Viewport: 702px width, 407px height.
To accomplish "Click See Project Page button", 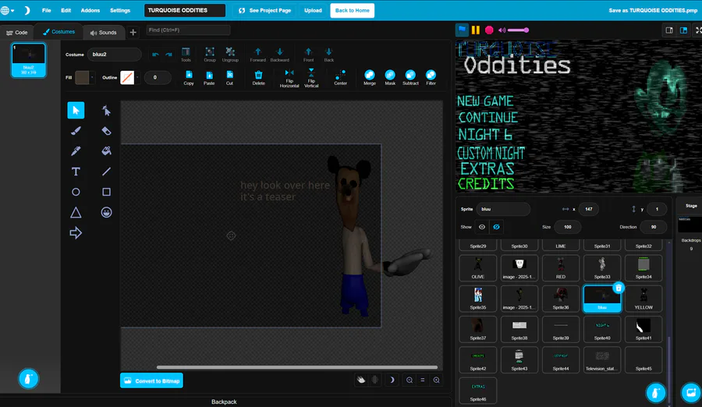I will (x=264, y=10).
